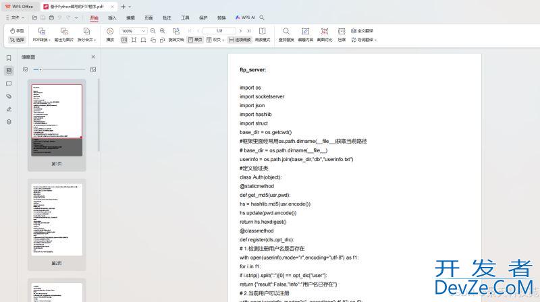Viewport: 540px width, 302px height.
Task: Click the print icon in quick access
Action: click(51, 18)
